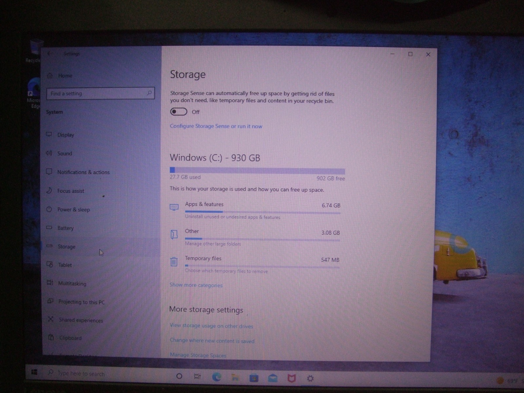
Task: Click the Temporary files trash icon
Action: (174, 261)
